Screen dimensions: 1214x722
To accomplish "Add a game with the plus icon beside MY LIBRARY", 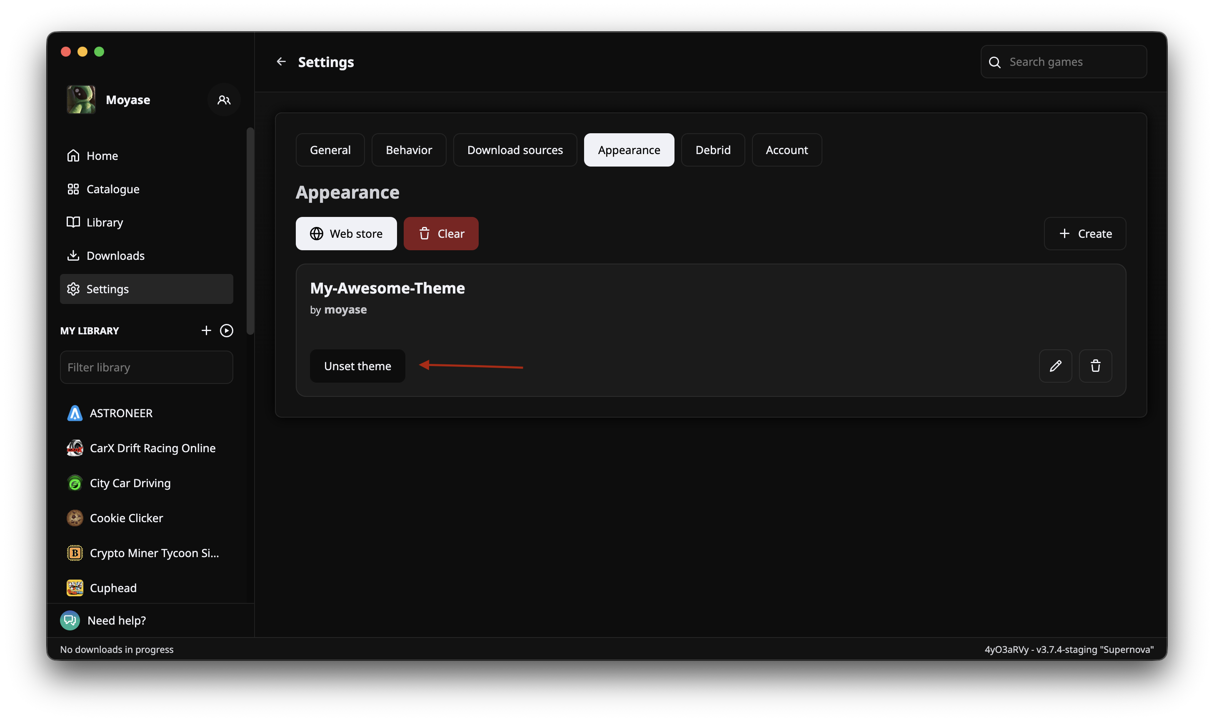I will tap(206, 330).
